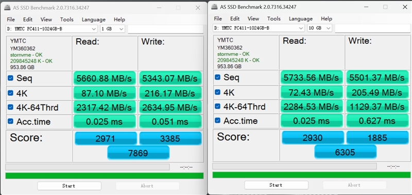Image resolution: width=412 pixels, height=195 pixels.
Task: Open the 1 GB test size dropdown
Action: pos(112,29)
